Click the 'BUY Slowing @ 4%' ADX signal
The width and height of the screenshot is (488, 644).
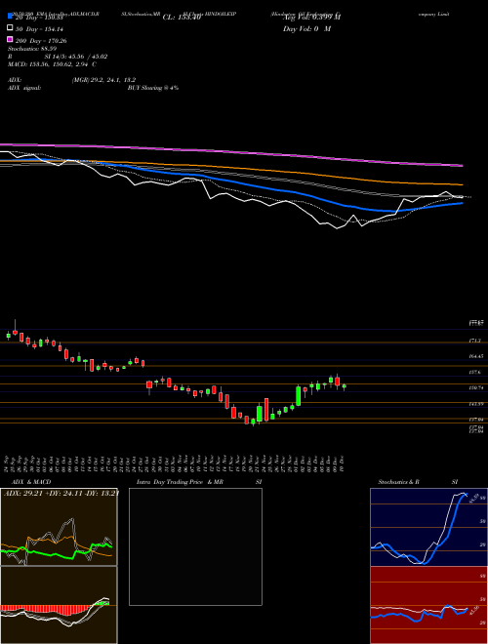tap(153, 88)
